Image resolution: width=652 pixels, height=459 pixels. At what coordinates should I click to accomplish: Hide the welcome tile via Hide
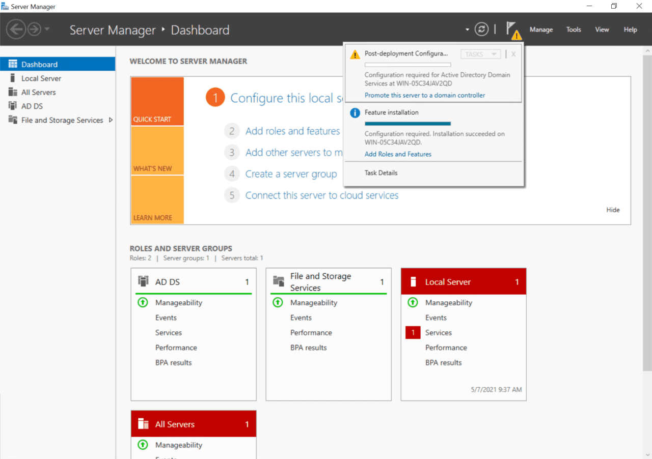613,210
